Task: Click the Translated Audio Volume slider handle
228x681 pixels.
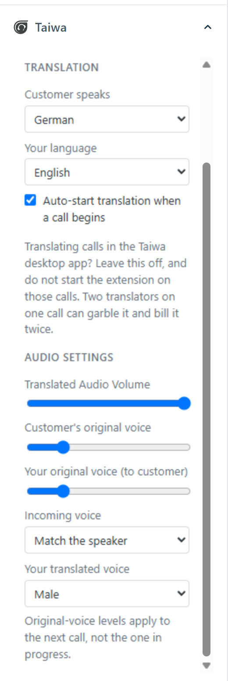Action: tap(185, 403)
